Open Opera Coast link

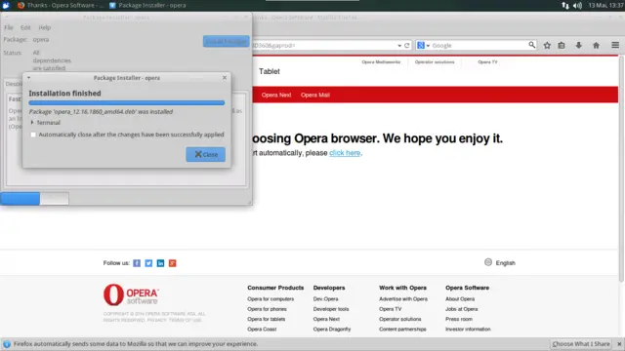pyautogui.click(x=262, y=330)
